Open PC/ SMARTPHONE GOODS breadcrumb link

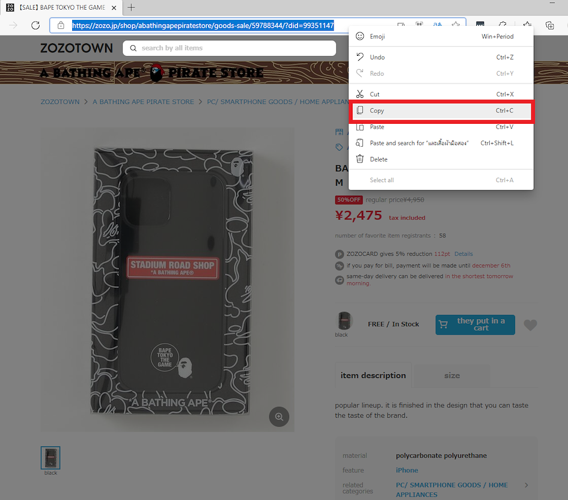[278, 102]
